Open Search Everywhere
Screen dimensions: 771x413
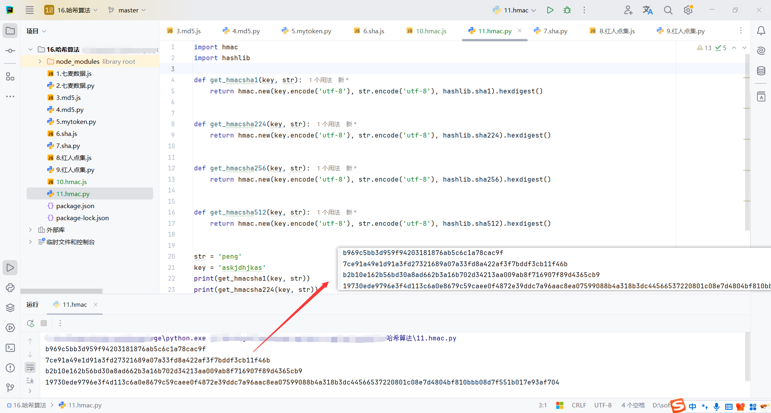pyautogui.click(x=668, y=10)
